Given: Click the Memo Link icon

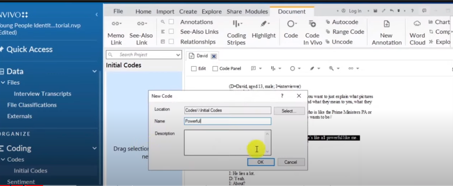Looking at the screenshot, I should tap(116, 24).
